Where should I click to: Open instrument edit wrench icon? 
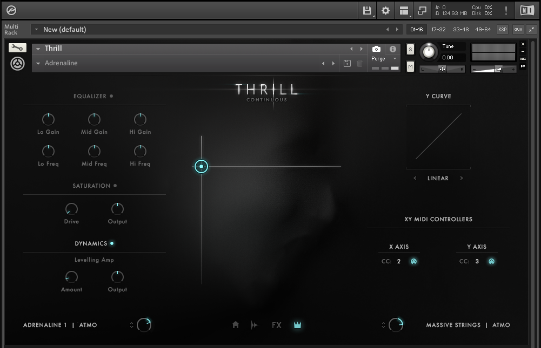click(x=17, y=48)
